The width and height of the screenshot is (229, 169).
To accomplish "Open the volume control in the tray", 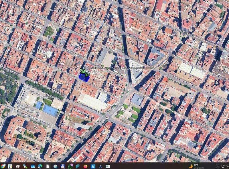I will [x=227, y=166].
